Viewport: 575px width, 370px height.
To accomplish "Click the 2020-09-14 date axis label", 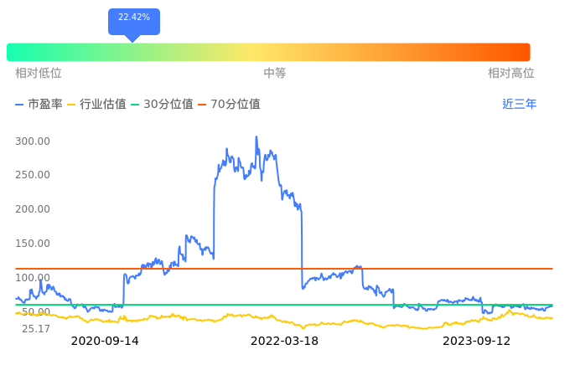I will pyautogui.click(x=105, y=341).
